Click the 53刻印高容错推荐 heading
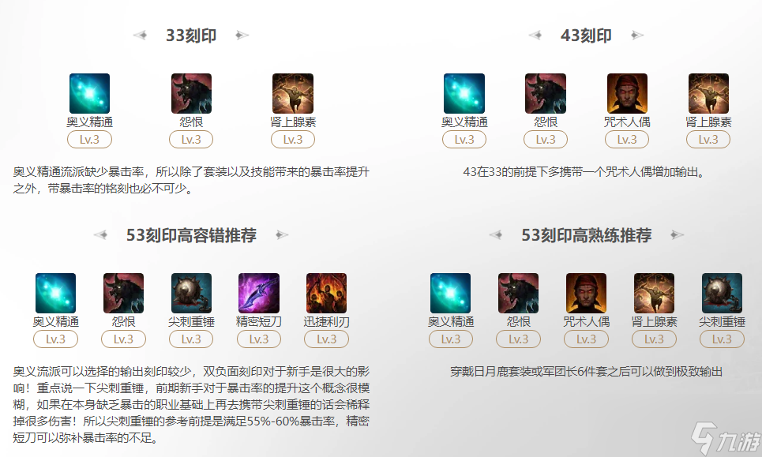762x457 pixels. click(x=191, y=235)
